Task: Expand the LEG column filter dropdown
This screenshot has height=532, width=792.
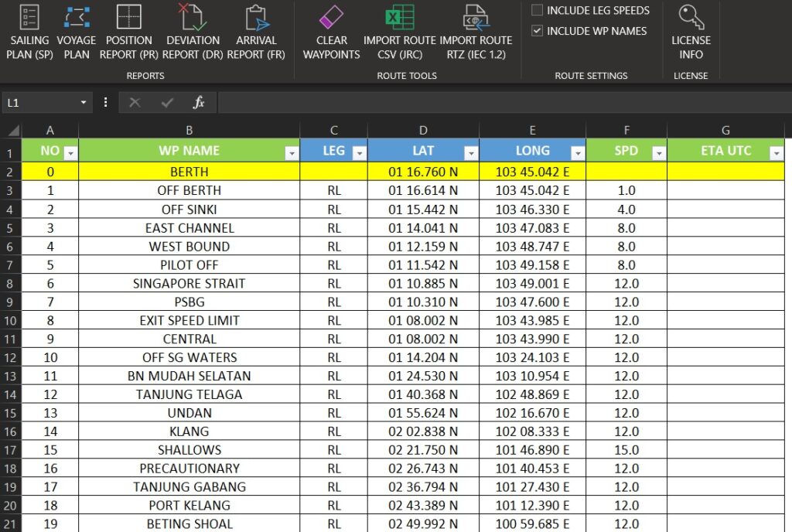Action: point(359,153)
